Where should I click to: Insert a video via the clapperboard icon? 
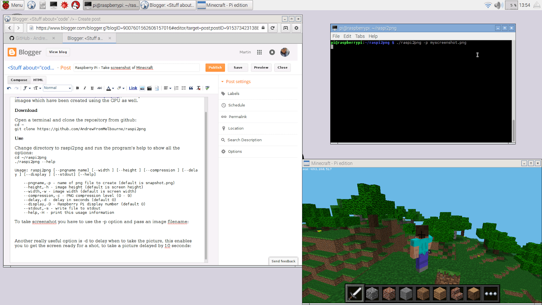[149, 88]
